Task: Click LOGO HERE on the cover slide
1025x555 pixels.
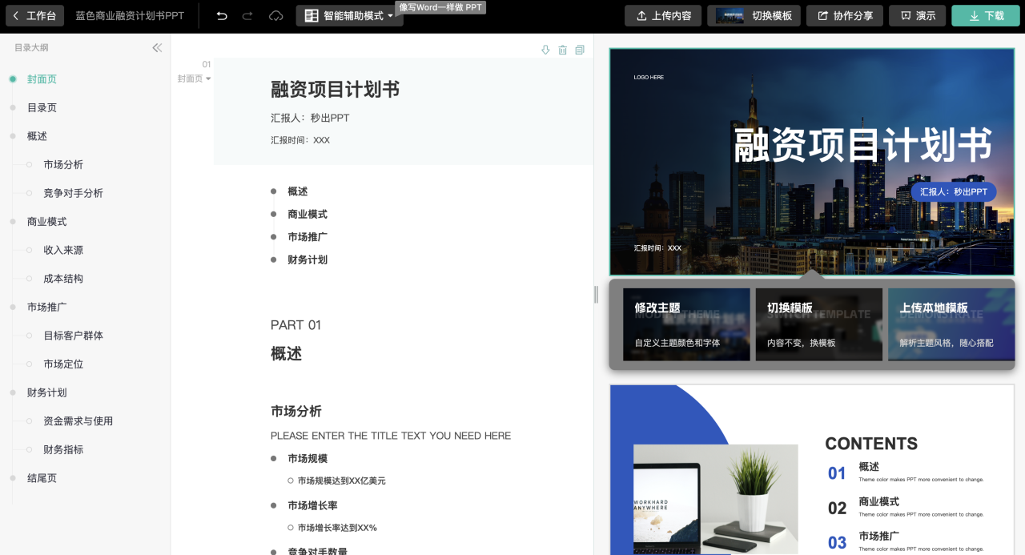Action: [649, 78]
